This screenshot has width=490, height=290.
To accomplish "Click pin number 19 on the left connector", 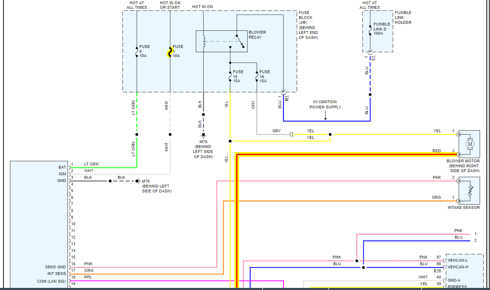I will [x=73, y=284].
